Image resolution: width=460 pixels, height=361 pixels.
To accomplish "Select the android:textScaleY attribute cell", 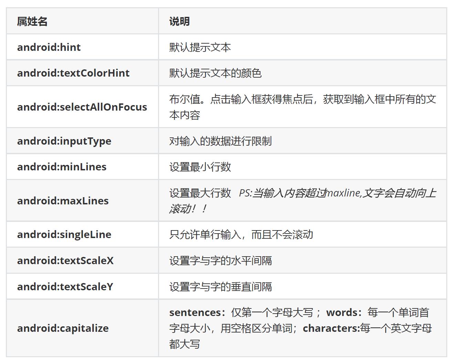I will coord(83,286).
